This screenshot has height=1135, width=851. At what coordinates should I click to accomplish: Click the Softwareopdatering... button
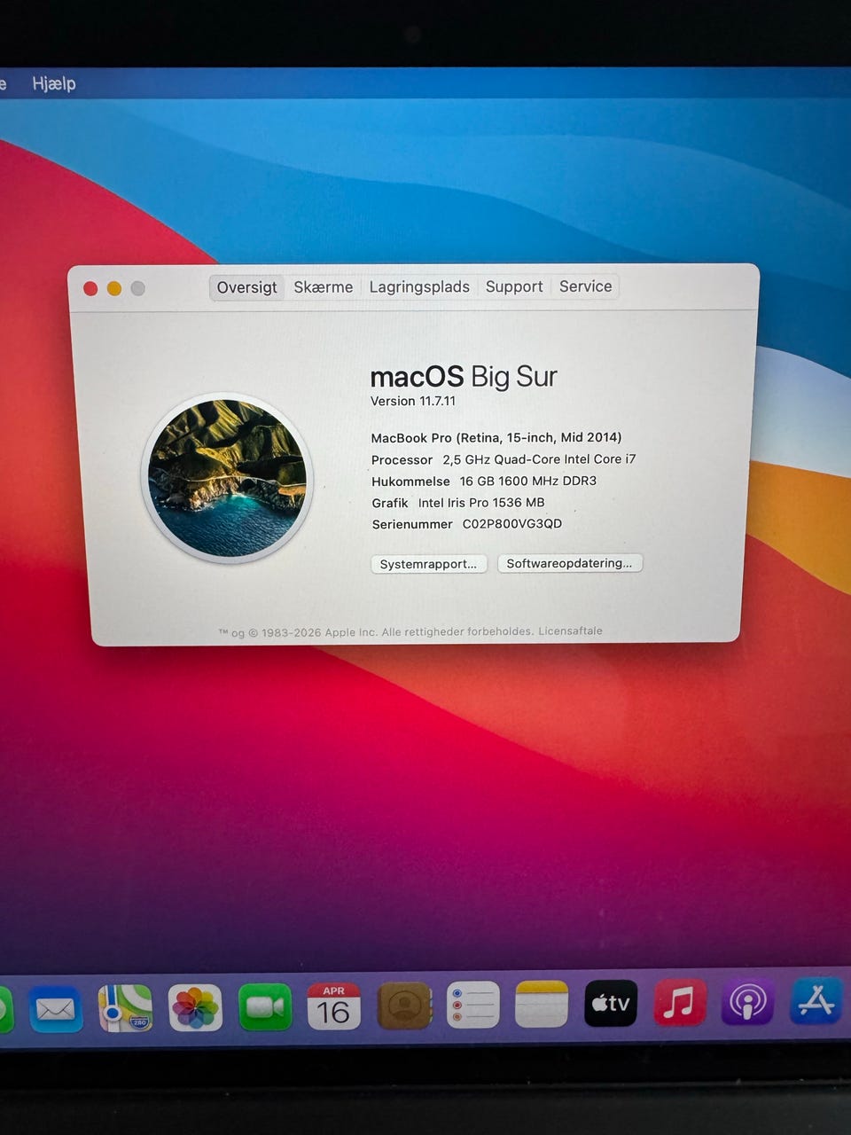click(x=570, y=563)
